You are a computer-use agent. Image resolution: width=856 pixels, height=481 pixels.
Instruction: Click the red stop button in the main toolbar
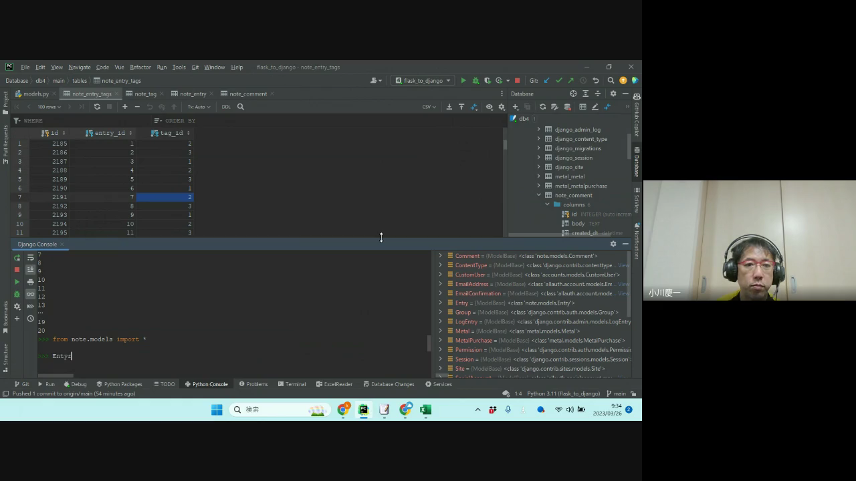coord(517,81)
